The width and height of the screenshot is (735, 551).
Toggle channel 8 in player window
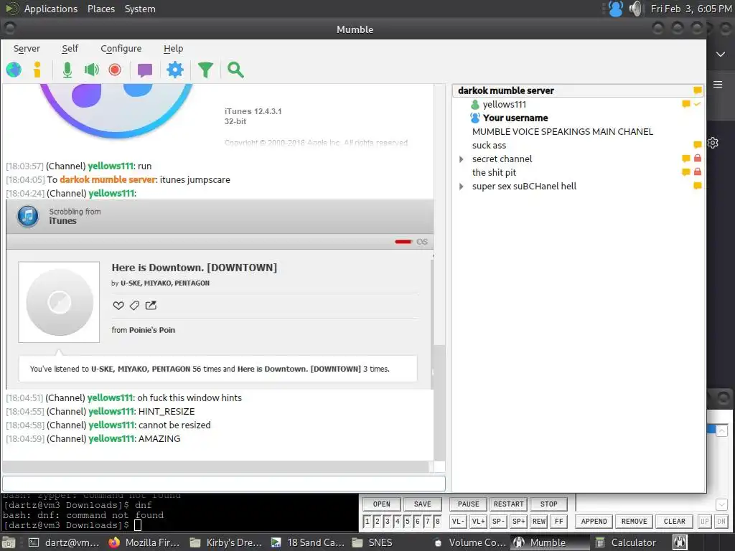click(x=437, y=522)
